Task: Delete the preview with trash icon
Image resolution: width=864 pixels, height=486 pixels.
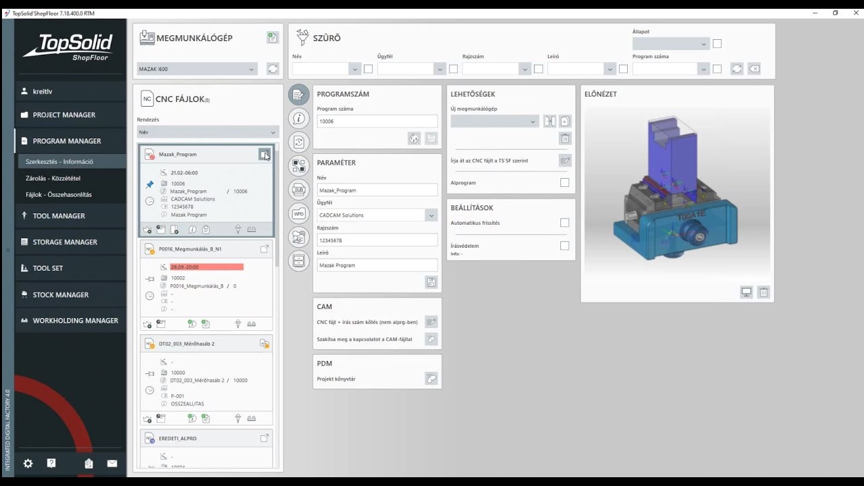Action: click(763, 292)
